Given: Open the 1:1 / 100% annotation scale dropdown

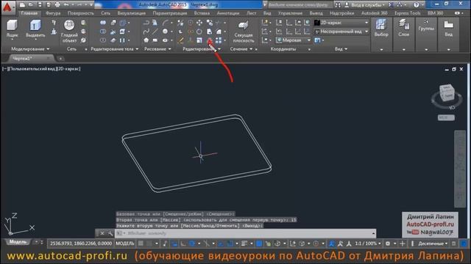Looking at the screenshot, I should (x=368, y=243).
